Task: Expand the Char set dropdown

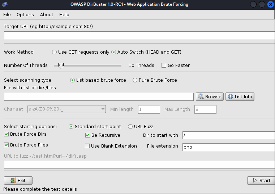Action: 103,109
